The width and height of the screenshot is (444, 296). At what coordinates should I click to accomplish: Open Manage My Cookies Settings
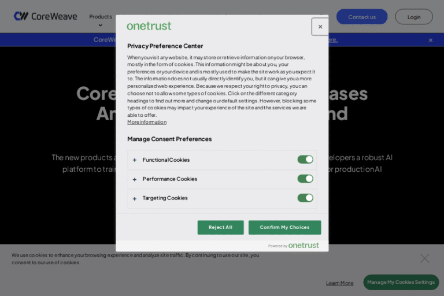[401, 282]
